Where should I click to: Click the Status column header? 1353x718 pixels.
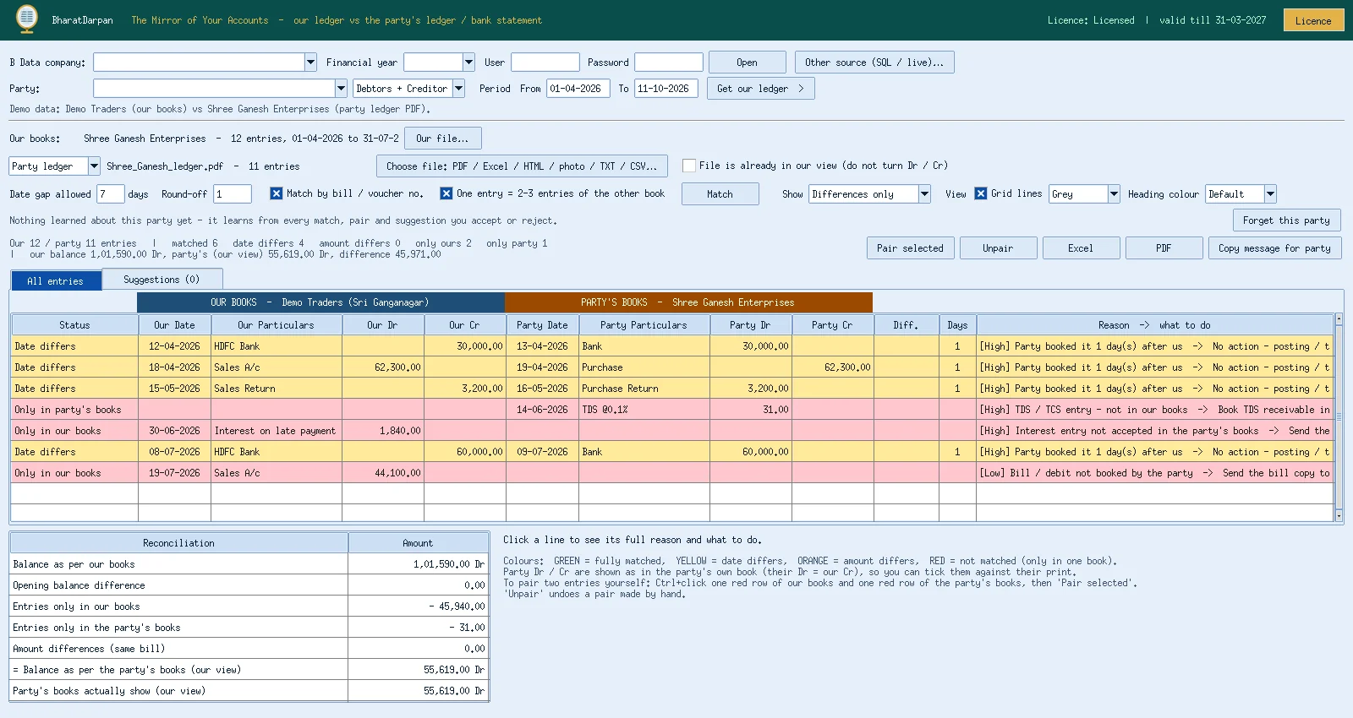pos(74,325)
